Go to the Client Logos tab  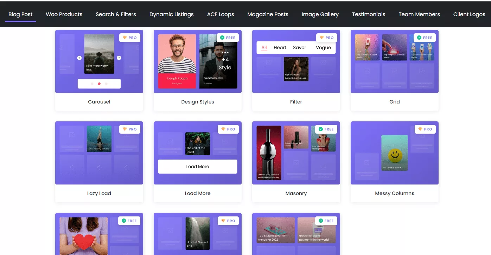[469, 14]
